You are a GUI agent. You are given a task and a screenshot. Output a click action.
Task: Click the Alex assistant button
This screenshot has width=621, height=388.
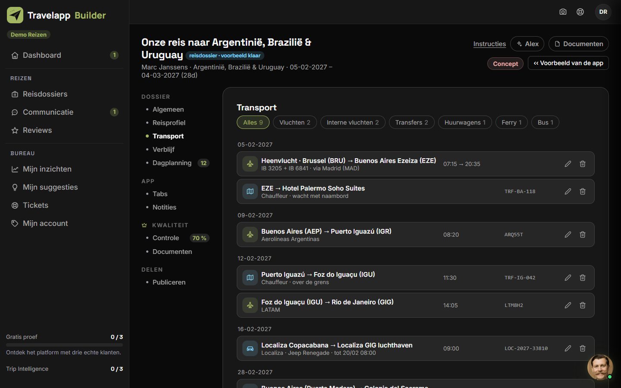527,44
